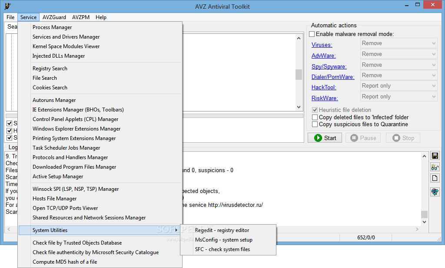This screenshot has width=445, height=268.
Task: Click the blank page icon next to log
Action: (x=435, y=178)
